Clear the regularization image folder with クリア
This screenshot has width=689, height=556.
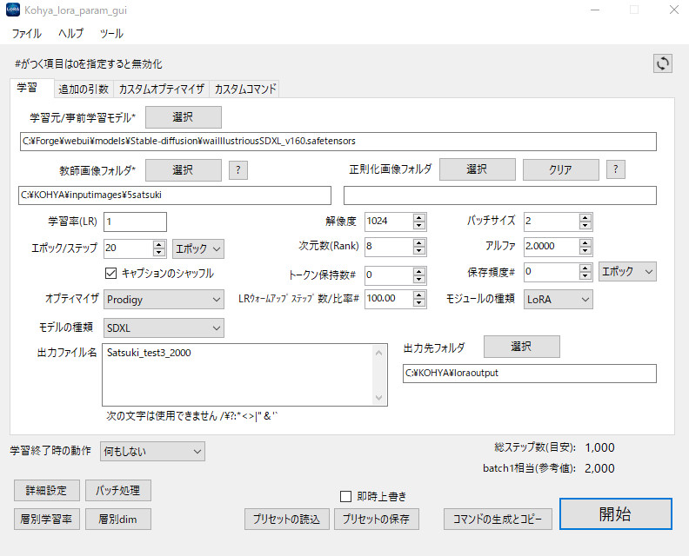point(560,169)
